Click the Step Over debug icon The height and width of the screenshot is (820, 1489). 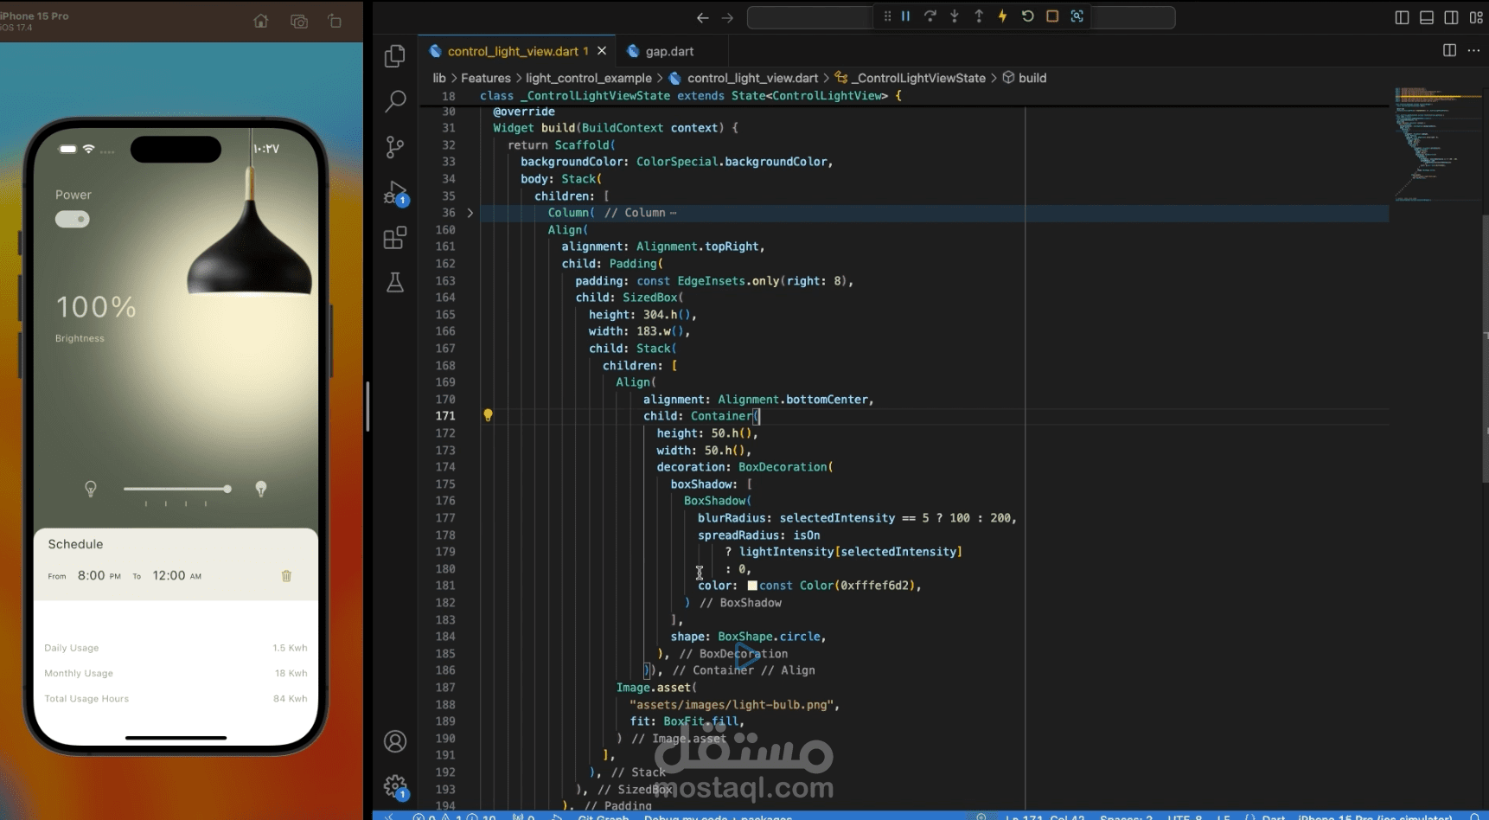pos(930,16)
